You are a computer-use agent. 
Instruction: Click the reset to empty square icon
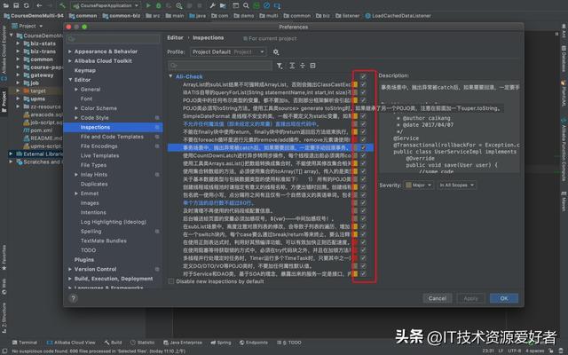[x=312, y=66]
